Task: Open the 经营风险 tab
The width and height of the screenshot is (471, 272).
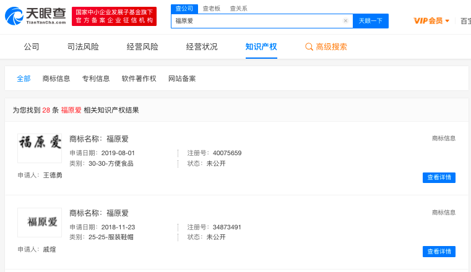Action: click(x=142, y=47)
